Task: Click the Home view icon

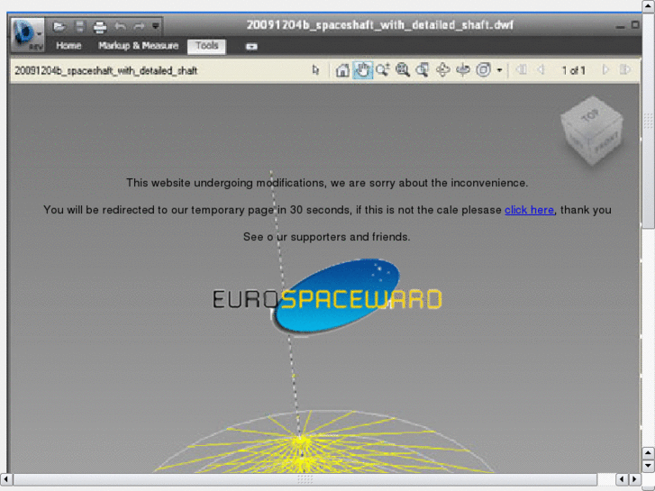Action: click(342, 70)
